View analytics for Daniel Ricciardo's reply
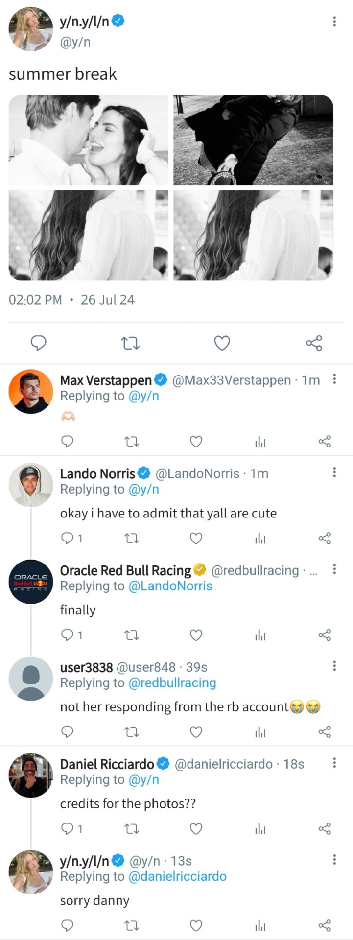This screenshot has height=940, width=353. (260, 829)
